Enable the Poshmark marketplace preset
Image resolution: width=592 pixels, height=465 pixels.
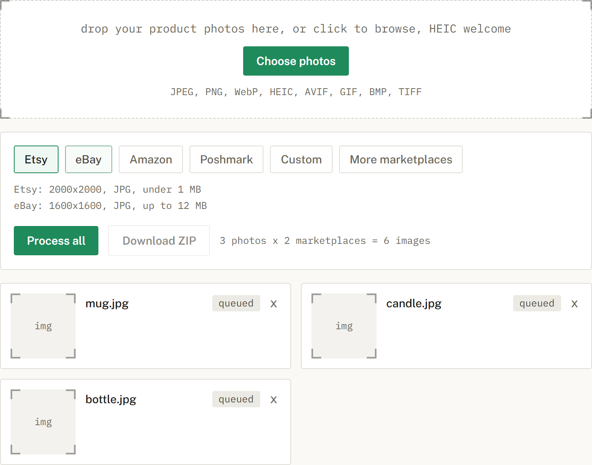pos(226,159)
